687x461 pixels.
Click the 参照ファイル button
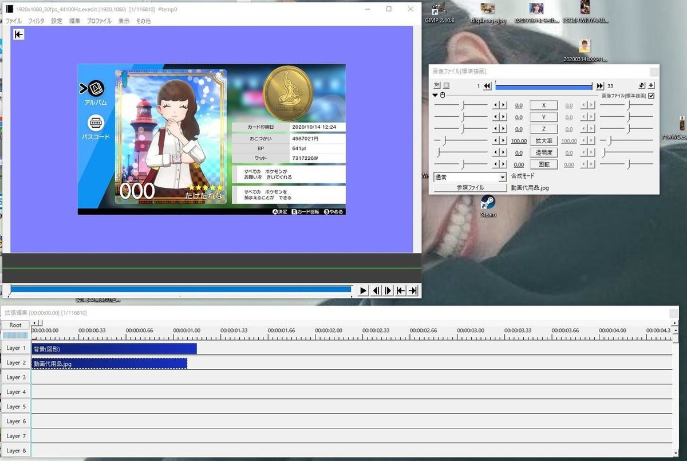[x=470, y=188]
